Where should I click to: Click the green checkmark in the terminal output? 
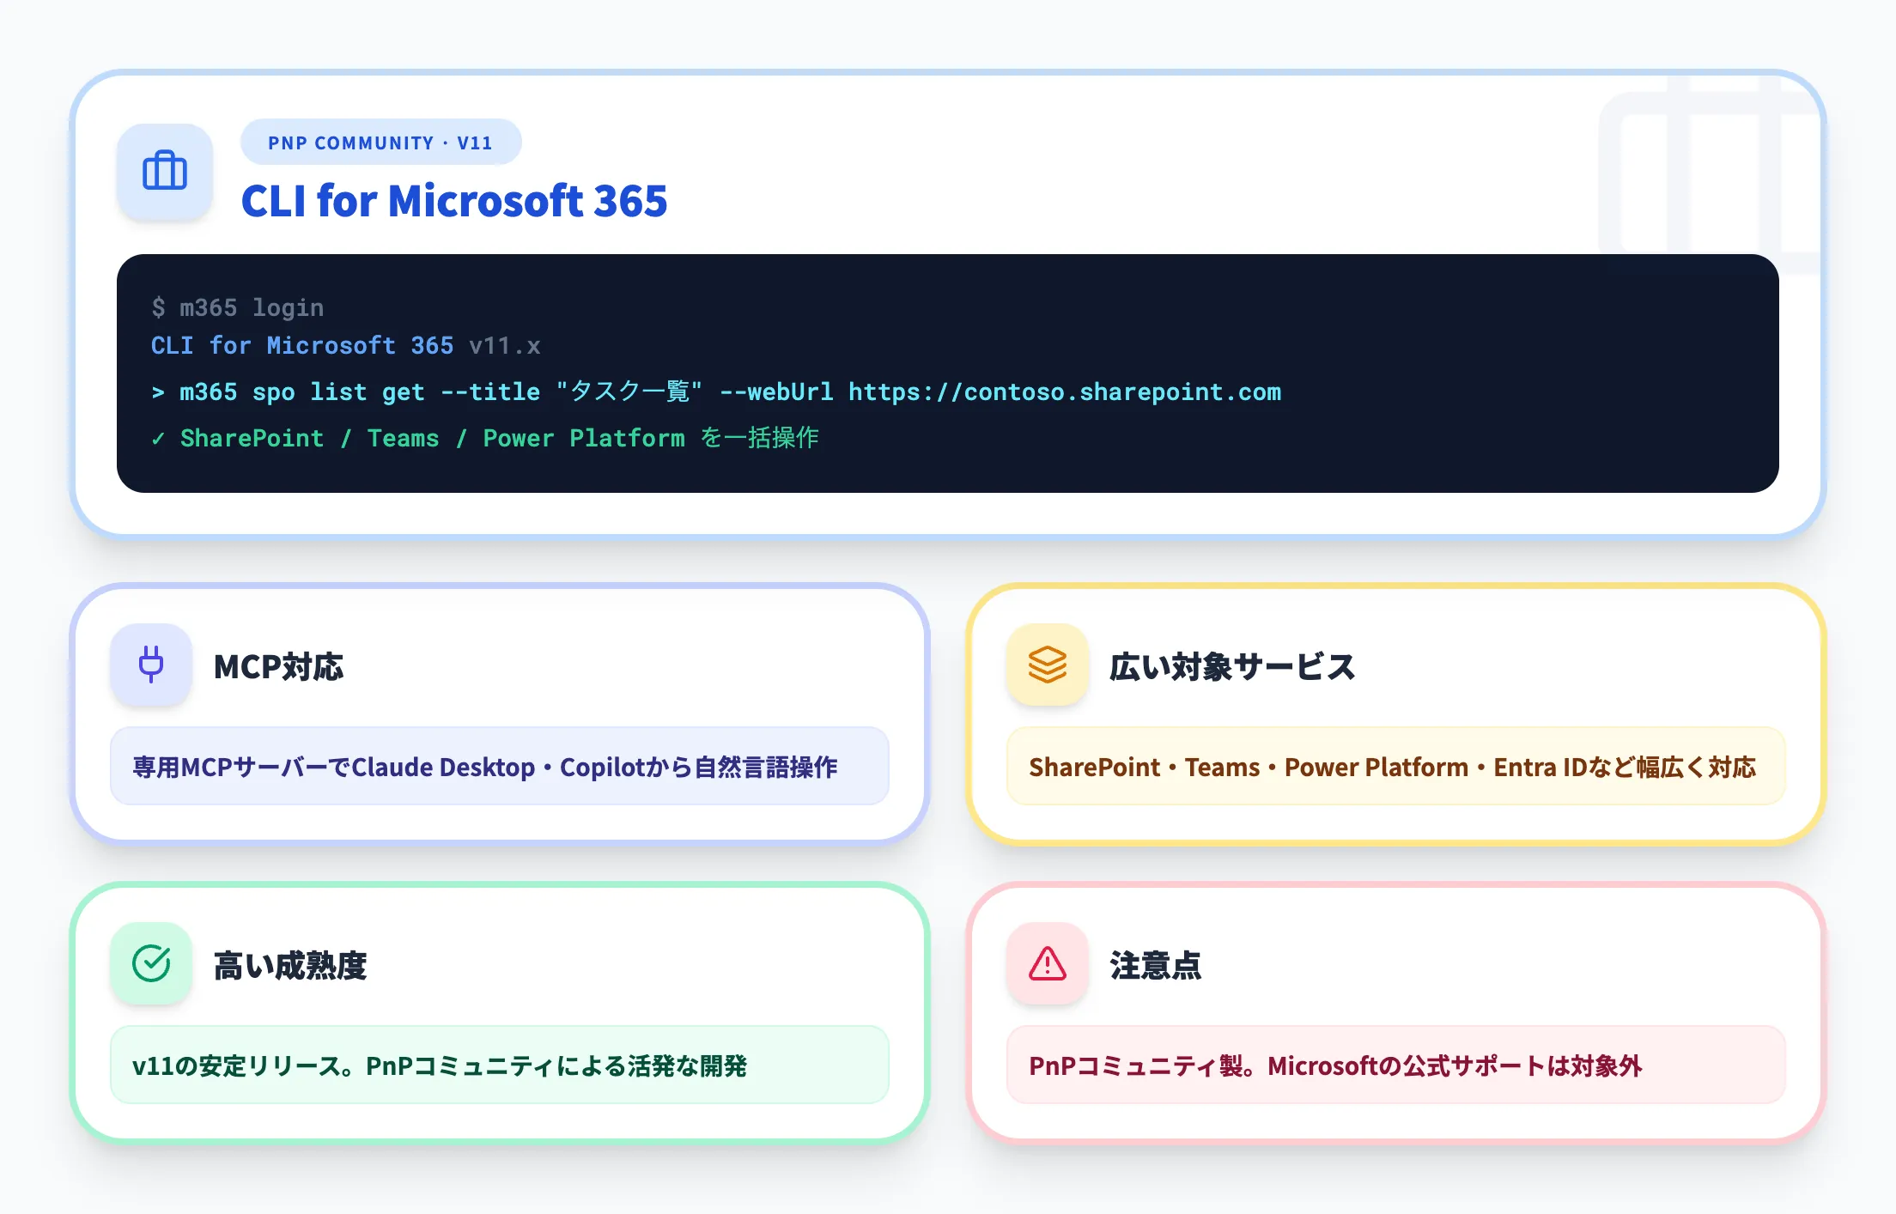(158, 438)
